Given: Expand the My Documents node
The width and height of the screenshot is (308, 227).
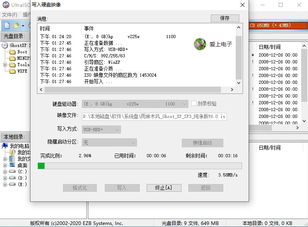Looking at the screenshot, I should pyautogui.click(x=5, y=159).
